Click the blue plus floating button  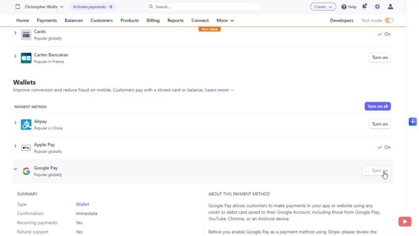click(412, 122)
